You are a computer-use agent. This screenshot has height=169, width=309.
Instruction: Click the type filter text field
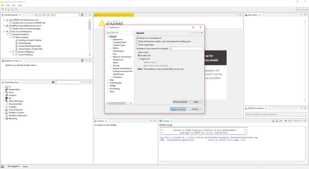point(119,33)
